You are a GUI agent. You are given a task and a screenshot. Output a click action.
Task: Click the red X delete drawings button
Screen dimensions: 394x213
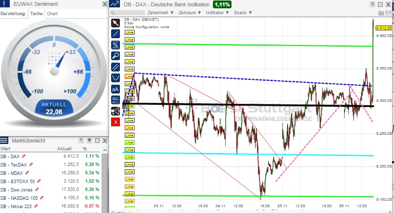click(x=116, y=122)
